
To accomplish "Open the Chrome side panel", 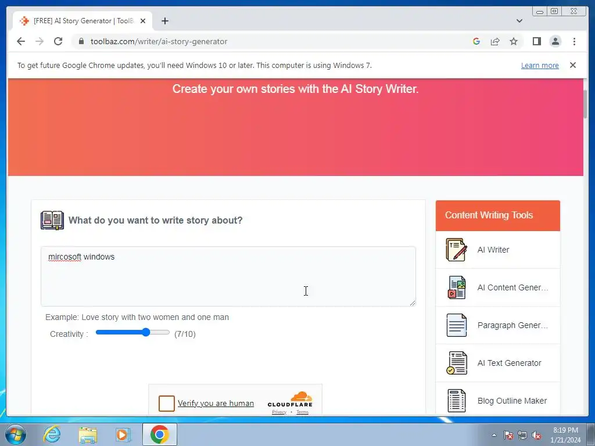I will 536,41.
